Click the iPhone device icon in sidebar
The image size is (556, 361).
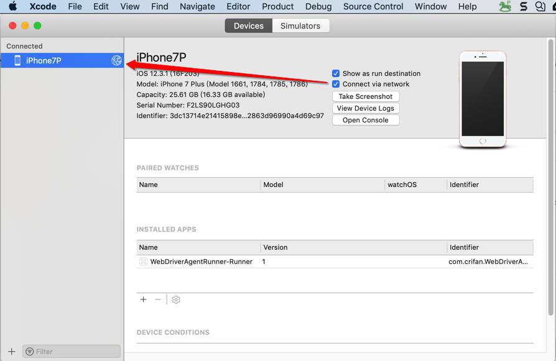coord(17,60)
